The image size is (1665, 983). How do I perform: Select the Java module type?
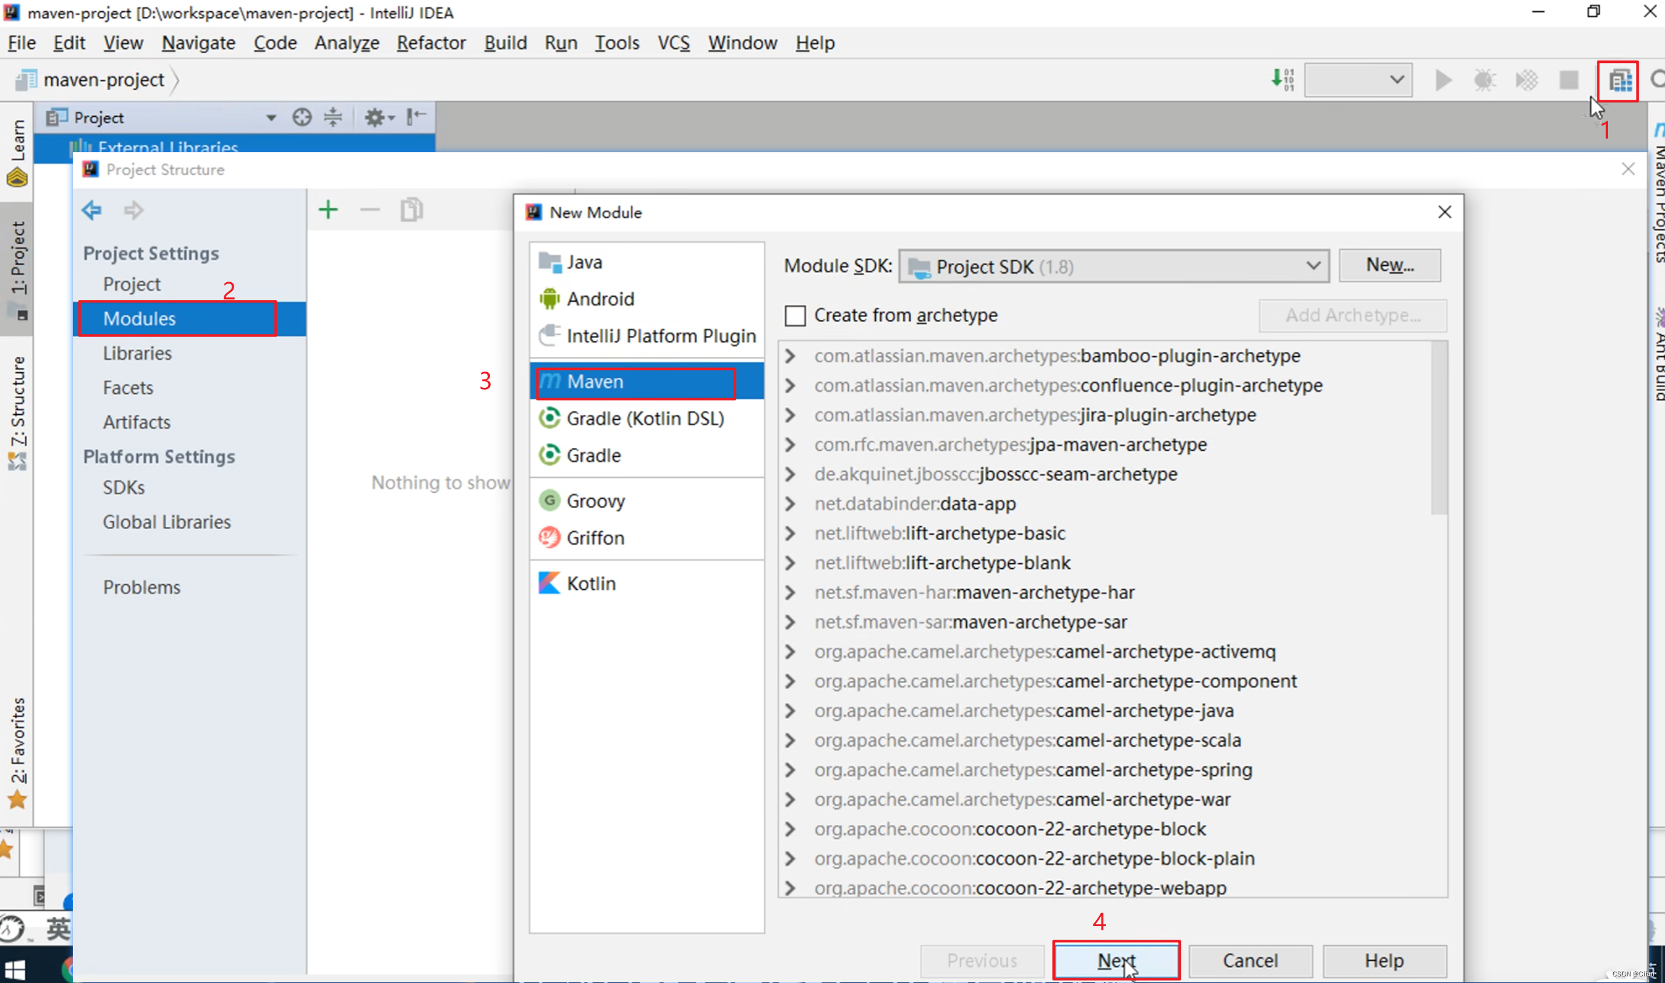tap(647, 262)
